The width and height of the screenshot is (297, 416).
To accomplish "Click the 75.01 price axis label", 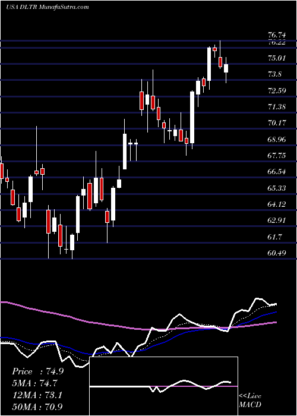I will [x=277, y=58].
